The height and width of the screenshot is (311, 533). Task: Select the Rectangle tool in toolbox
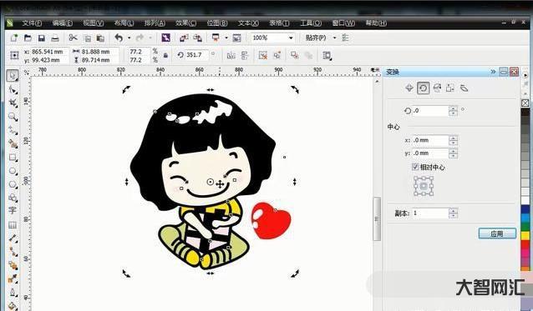tap(13, 158)
